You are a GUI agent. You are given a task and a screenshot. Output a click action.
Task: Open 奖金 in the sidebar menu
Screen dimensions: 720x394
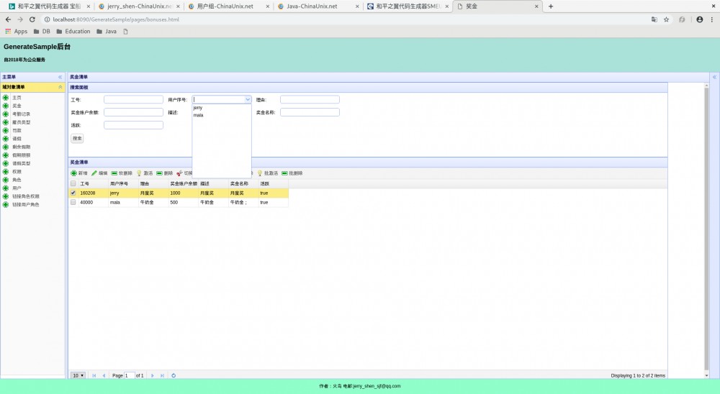(x=17, y=106)
